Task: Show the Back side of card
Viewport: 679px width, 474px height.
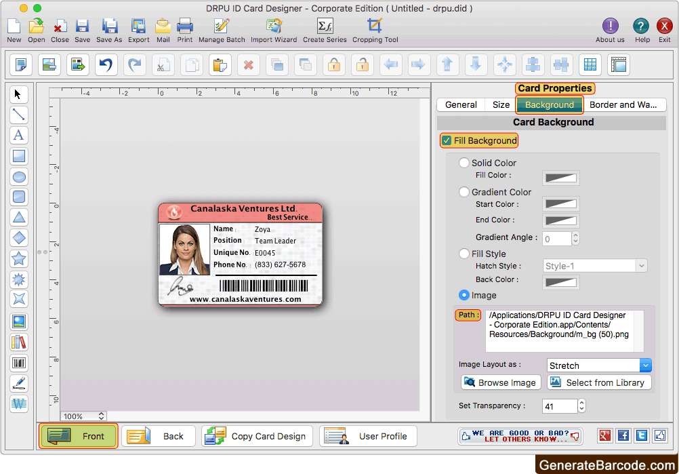Action: [159, 436]
